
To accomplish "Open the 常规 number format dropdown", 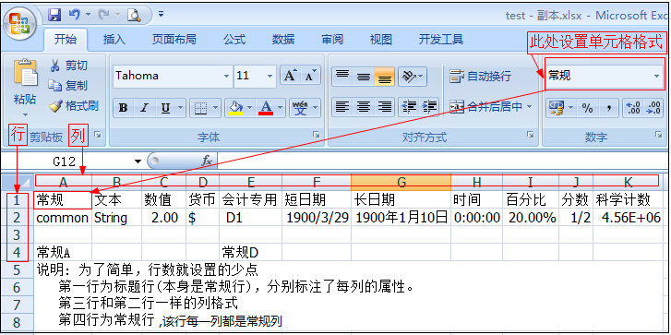I will point(656,77).
